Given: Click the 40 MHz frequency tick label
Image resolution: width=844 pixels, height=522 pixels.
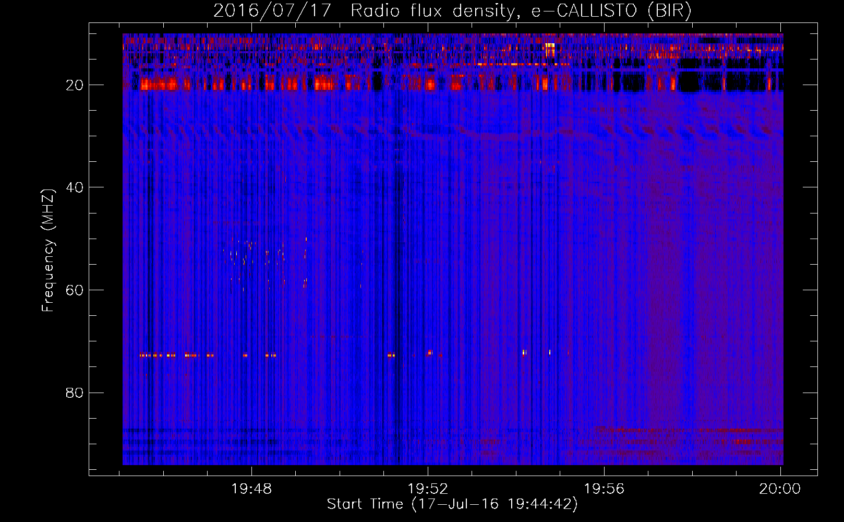Looking at the screenshot, I should pos(75,187).
